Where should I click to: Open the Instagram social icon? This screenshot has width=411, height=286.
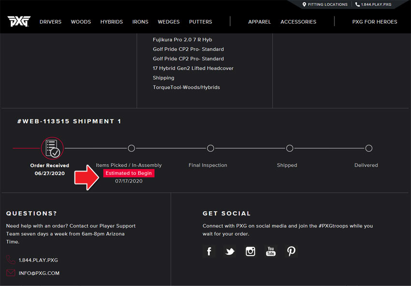tap(250, 251)
